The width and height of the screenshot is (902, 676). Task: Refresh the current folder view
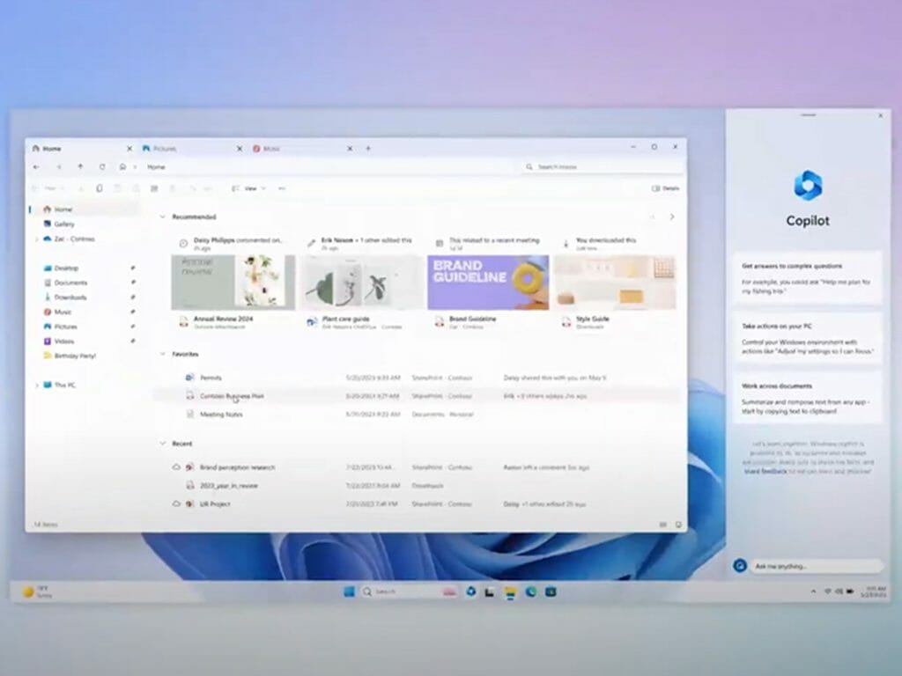[x=102, y=166]
